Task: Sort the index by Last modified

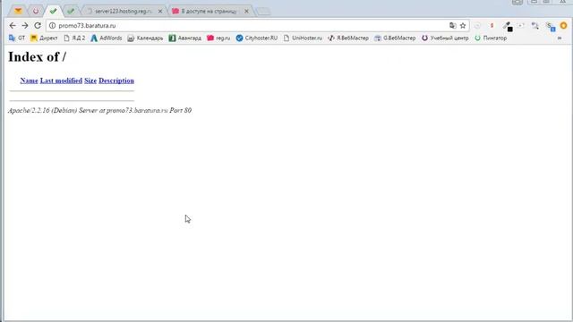Action: [61, 80]
